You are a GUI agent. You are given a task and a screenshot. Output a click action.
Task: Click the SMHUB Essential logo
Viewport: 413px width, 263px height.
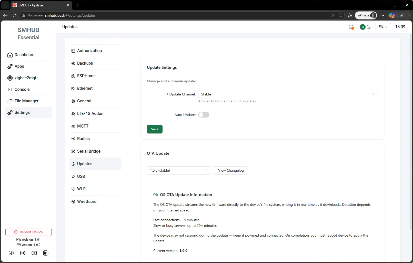[28, 34]
